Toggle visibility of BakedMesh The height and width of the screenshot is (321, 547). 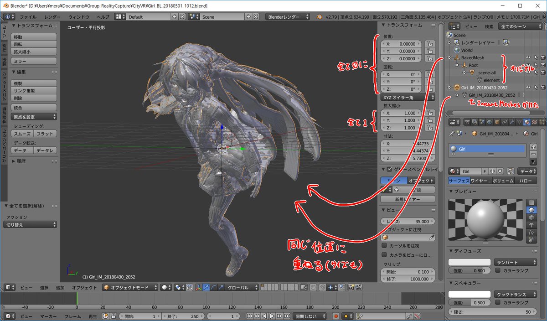(528, 57)
